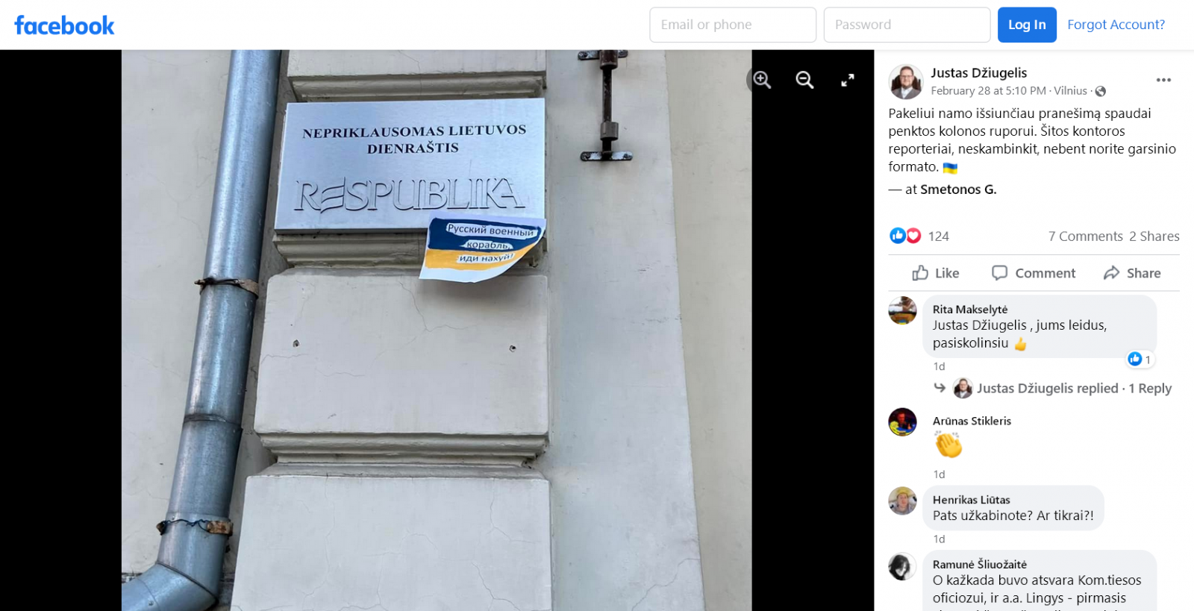1194x611 pixels.
Task: Zoom in on the photo
Action: click(762, 80)
